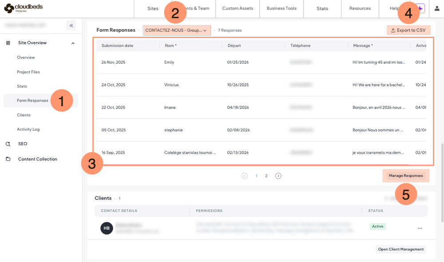Image resolution: width=444 pixels, height=262 pixels.
Task: Open the user account profile icon
Action: 436,8
